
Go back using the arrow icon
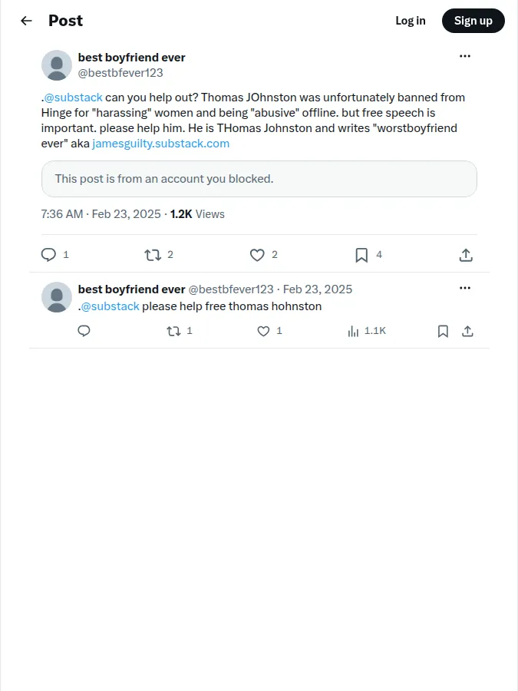coord(26,21)
